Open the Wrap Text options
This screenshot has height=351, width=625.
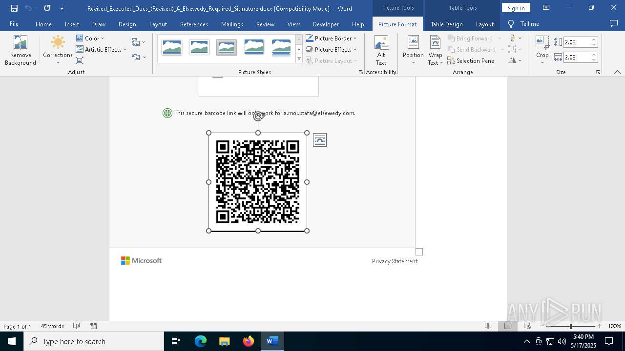pyautogui.click(x=435, y=50)
